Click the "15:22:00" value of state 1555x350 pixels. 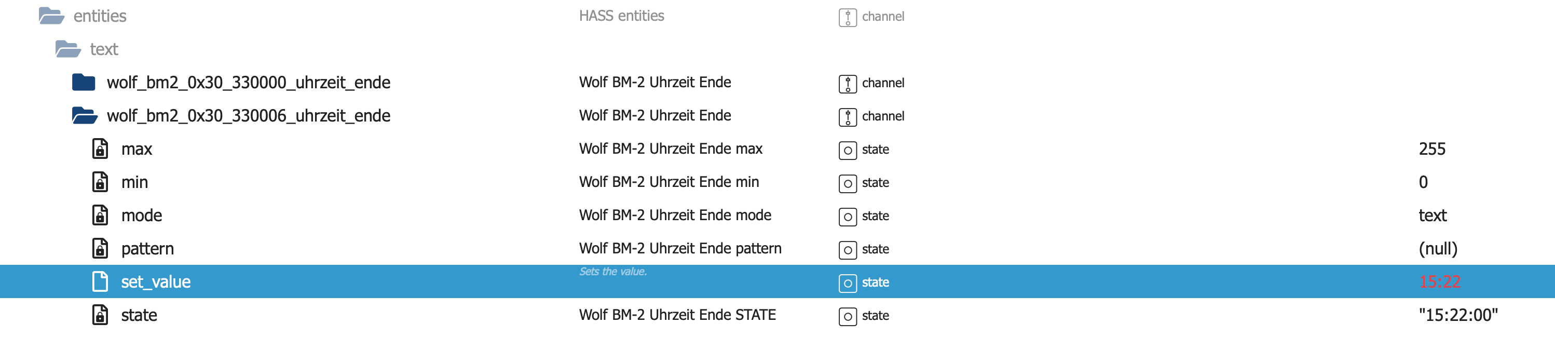click(1458, 315)
